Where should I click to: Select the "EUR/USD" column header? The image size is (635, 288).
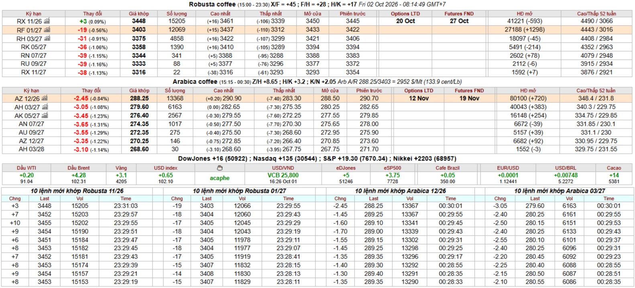[x=508, y=168]
